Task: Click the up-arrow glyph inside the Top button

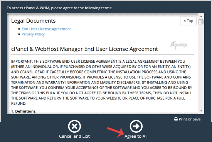Action: (x=185, y=21)
